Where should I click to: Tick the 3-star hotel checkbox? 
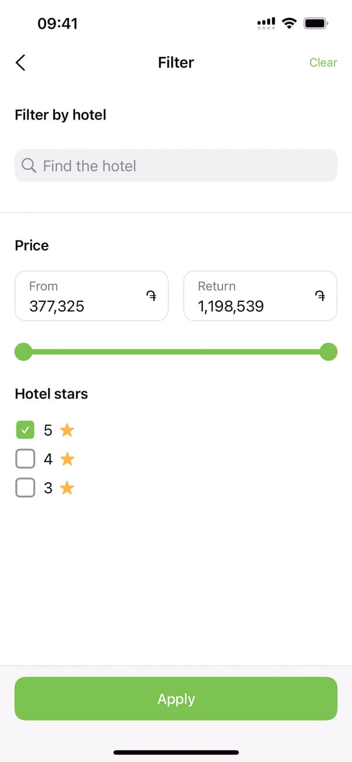(25, 488)
